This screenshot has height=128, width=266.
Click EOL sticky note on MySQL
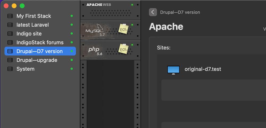click(x=123, y=29)
